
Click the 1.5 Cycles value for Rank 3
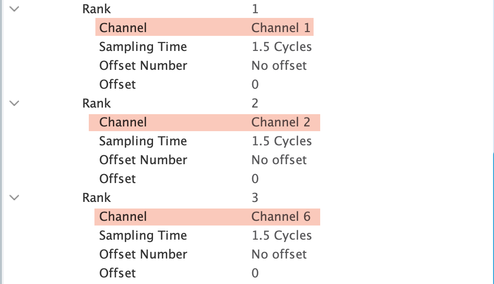pyautogui.click(x=282, y=235)
